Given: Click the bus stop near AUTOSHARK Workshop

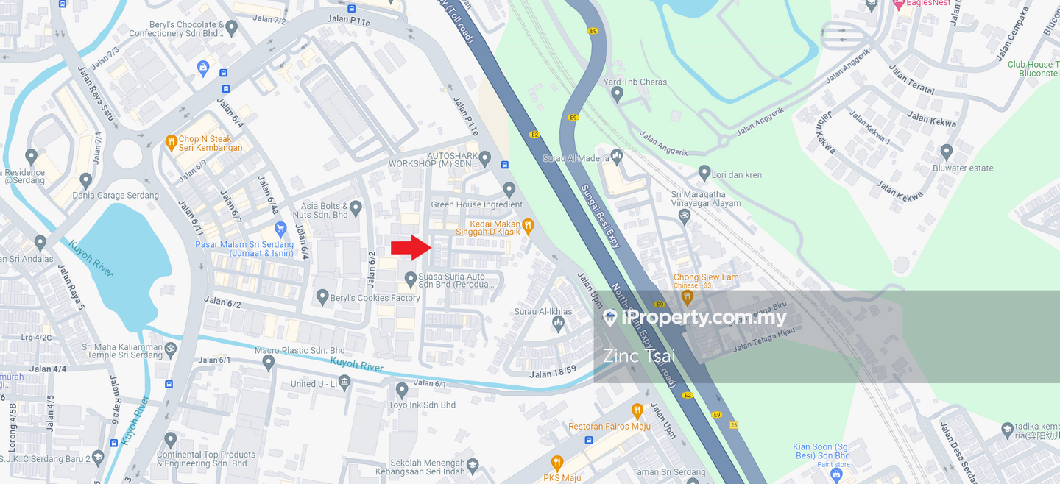Looking at the screenshot, I should coord(504,165).
